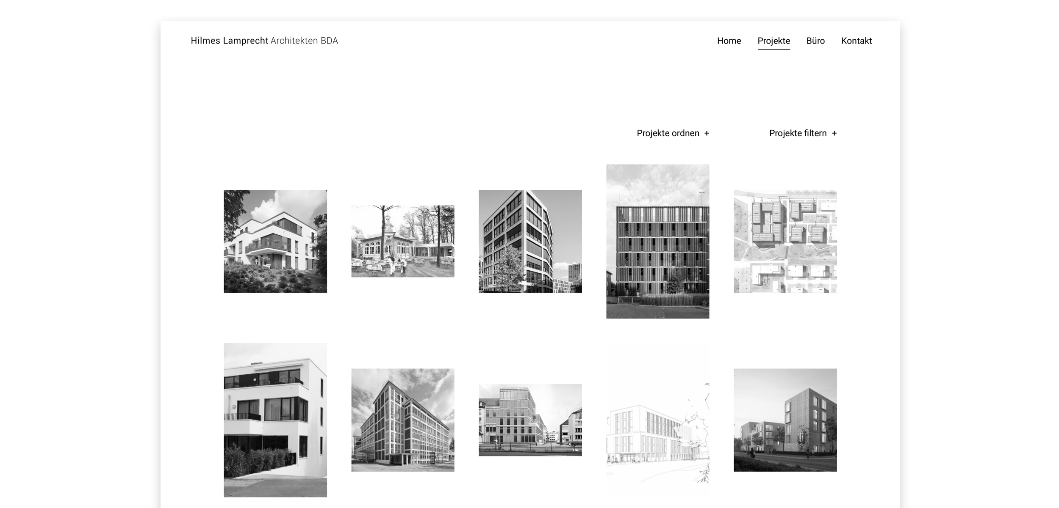
Task: Open the street view brick building thumbnail
Action: pos(530,420)
